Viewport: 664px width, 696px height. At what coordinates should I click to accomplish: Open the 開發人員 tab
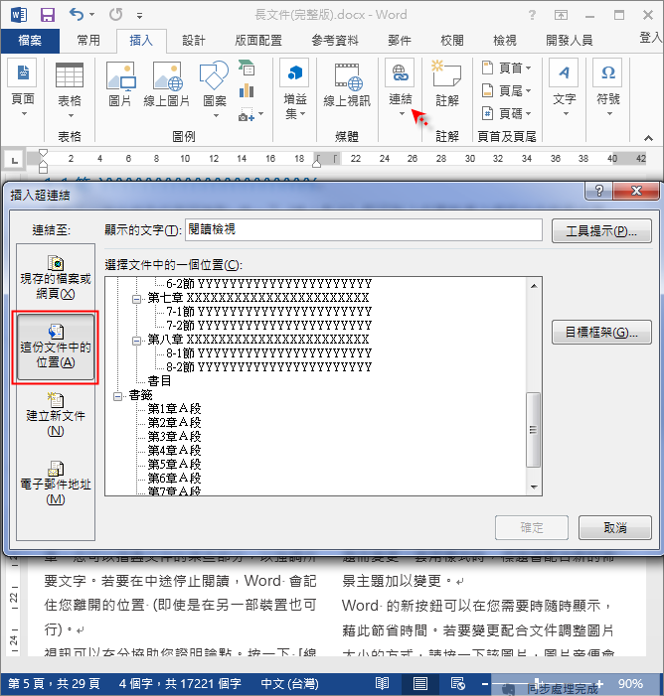(x=569, y=41)
